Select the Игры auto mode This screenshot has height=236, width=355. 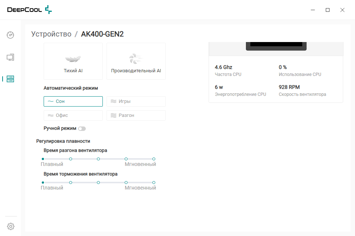(x=136, y=101)
